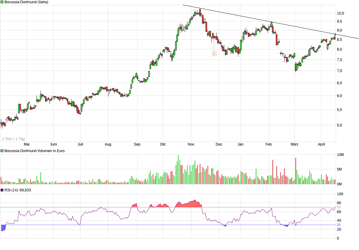
Task: Click the 'Juni' month label
Action: click(x=54, y=144)
